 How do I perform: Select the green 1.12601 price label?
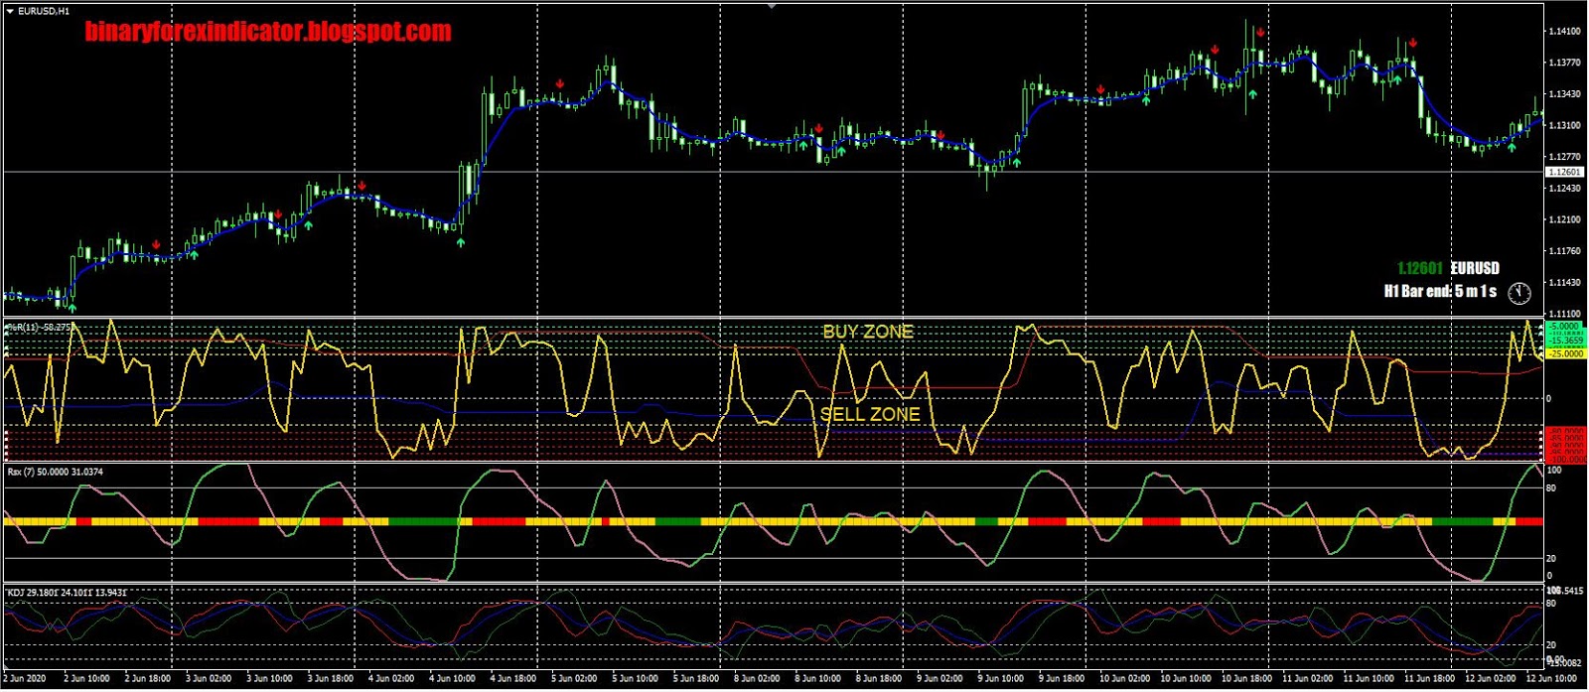pos(1420,268)
